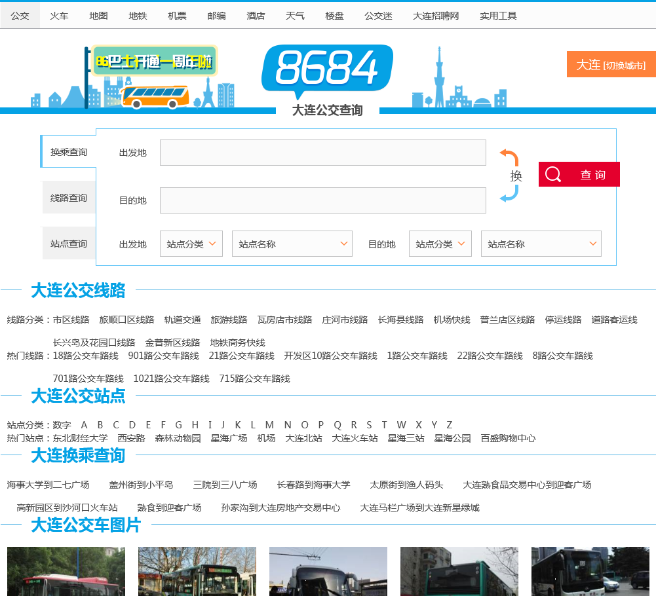Image resolution: width=656 pixels, height=596 pixels.
Task: Open the 实用工具 top menu item
Action: coord(498,16)
